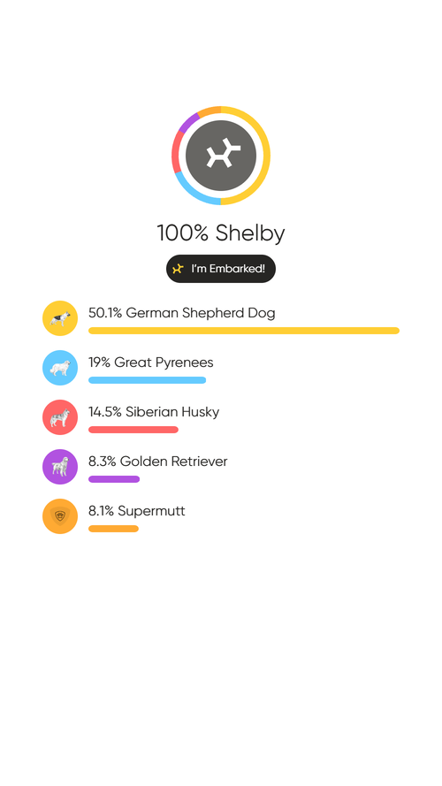The image size is (442, 786).
Task: Click the orange Supermutt percentage bar
Action: 113,529
